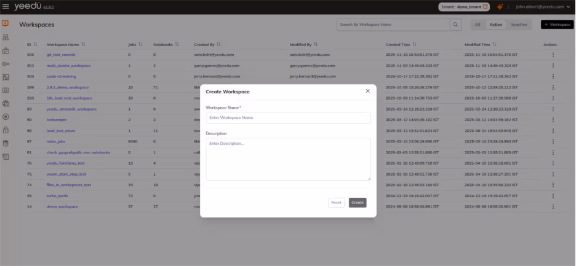This screenshot has width=576, height=266.
Task: Click the tenant switch icon beside demo_tenant
Action: coord(486,7)
